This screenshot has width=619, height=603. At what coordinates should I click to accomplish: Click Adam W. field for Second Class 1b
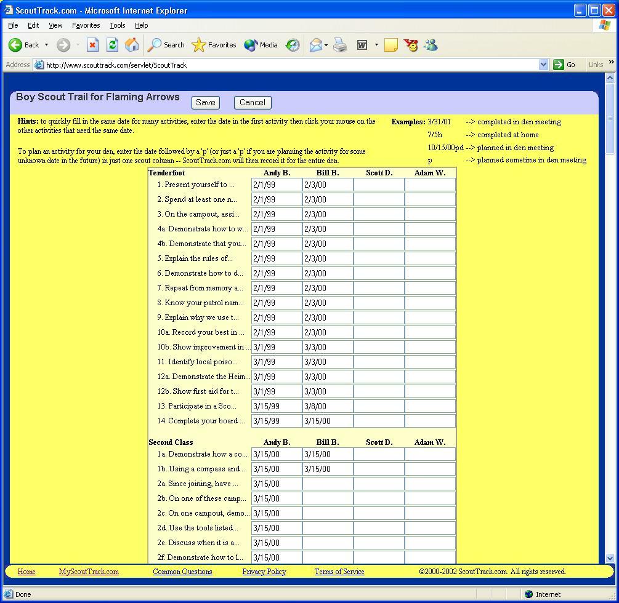click(430, 469)
